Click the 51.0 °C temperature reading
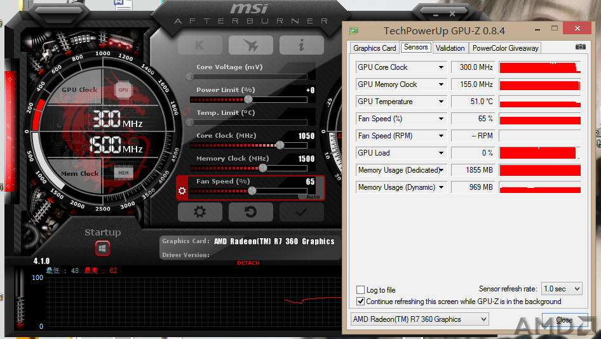 473,102
